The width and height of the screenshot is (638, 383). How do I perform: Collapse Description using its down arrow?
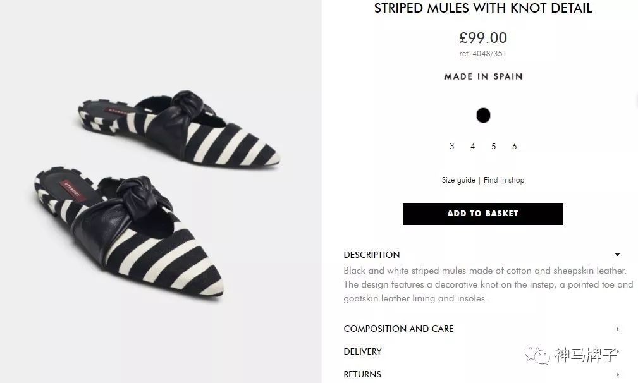click(617, 255)
